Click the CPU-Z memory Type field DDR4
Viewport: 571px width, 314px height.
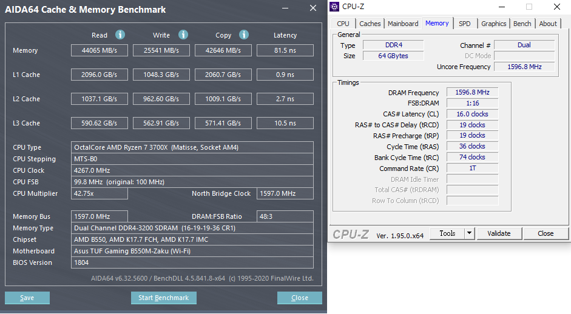(393, 45)
